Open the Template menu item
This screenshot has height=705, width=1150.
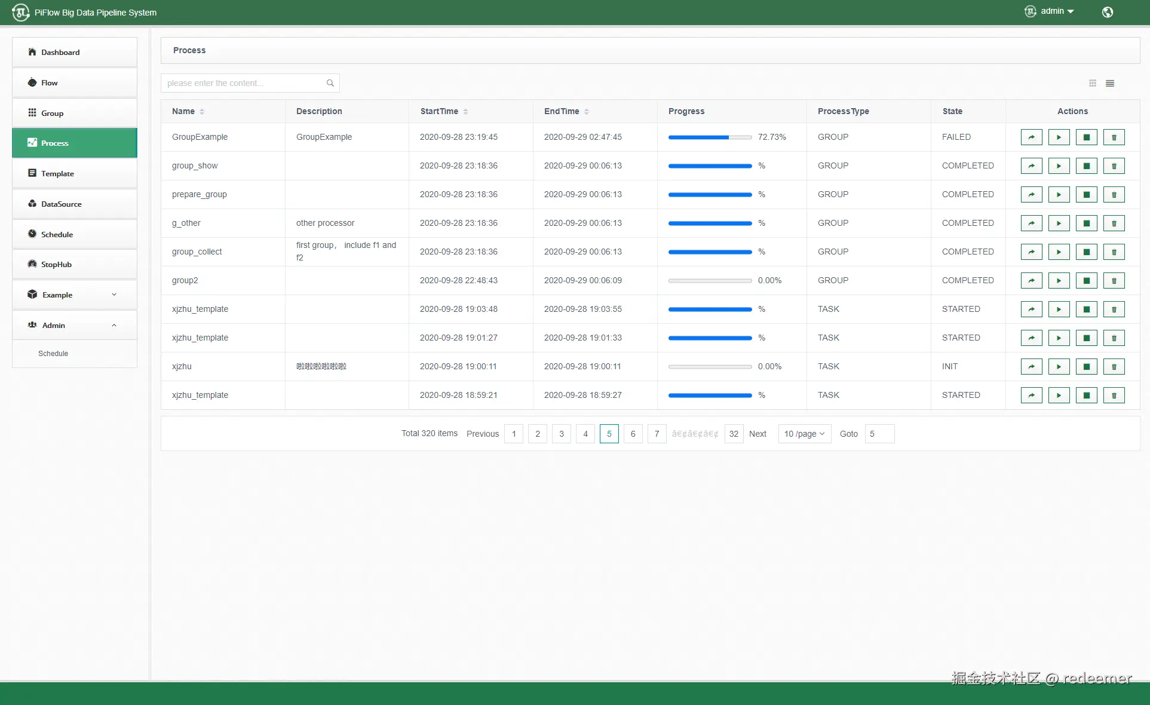(x=75, y=173)
